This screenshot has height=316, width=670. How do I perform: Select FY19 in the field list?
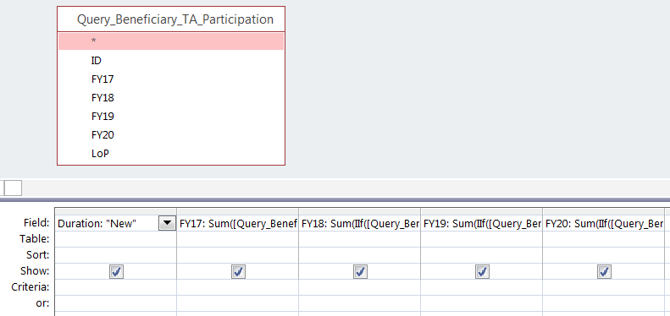click(171, 117)
